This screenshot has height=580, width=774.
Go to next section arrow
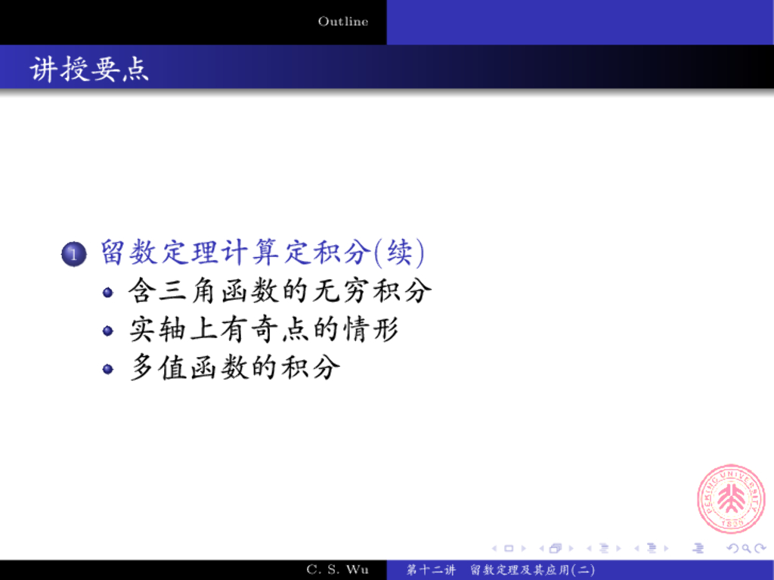pyautogui.click(x=666, y=548)
